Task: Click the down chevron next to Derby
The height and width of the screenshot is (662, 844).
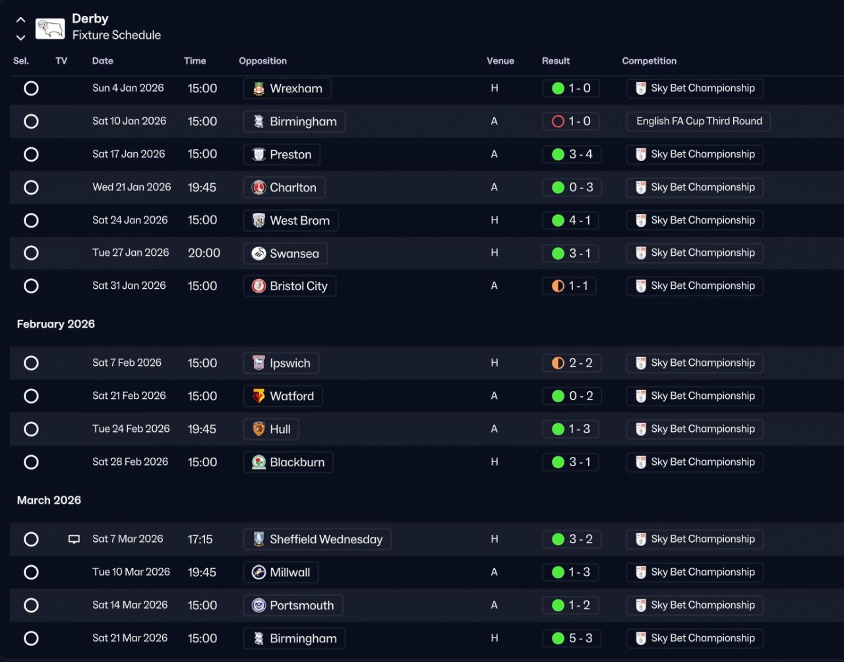Action: 20,38
